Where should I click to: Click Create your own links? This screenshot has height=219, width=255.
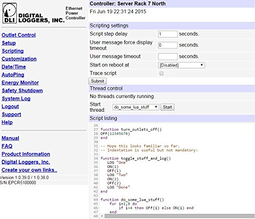pyautogui.click(x=29, y=170)
